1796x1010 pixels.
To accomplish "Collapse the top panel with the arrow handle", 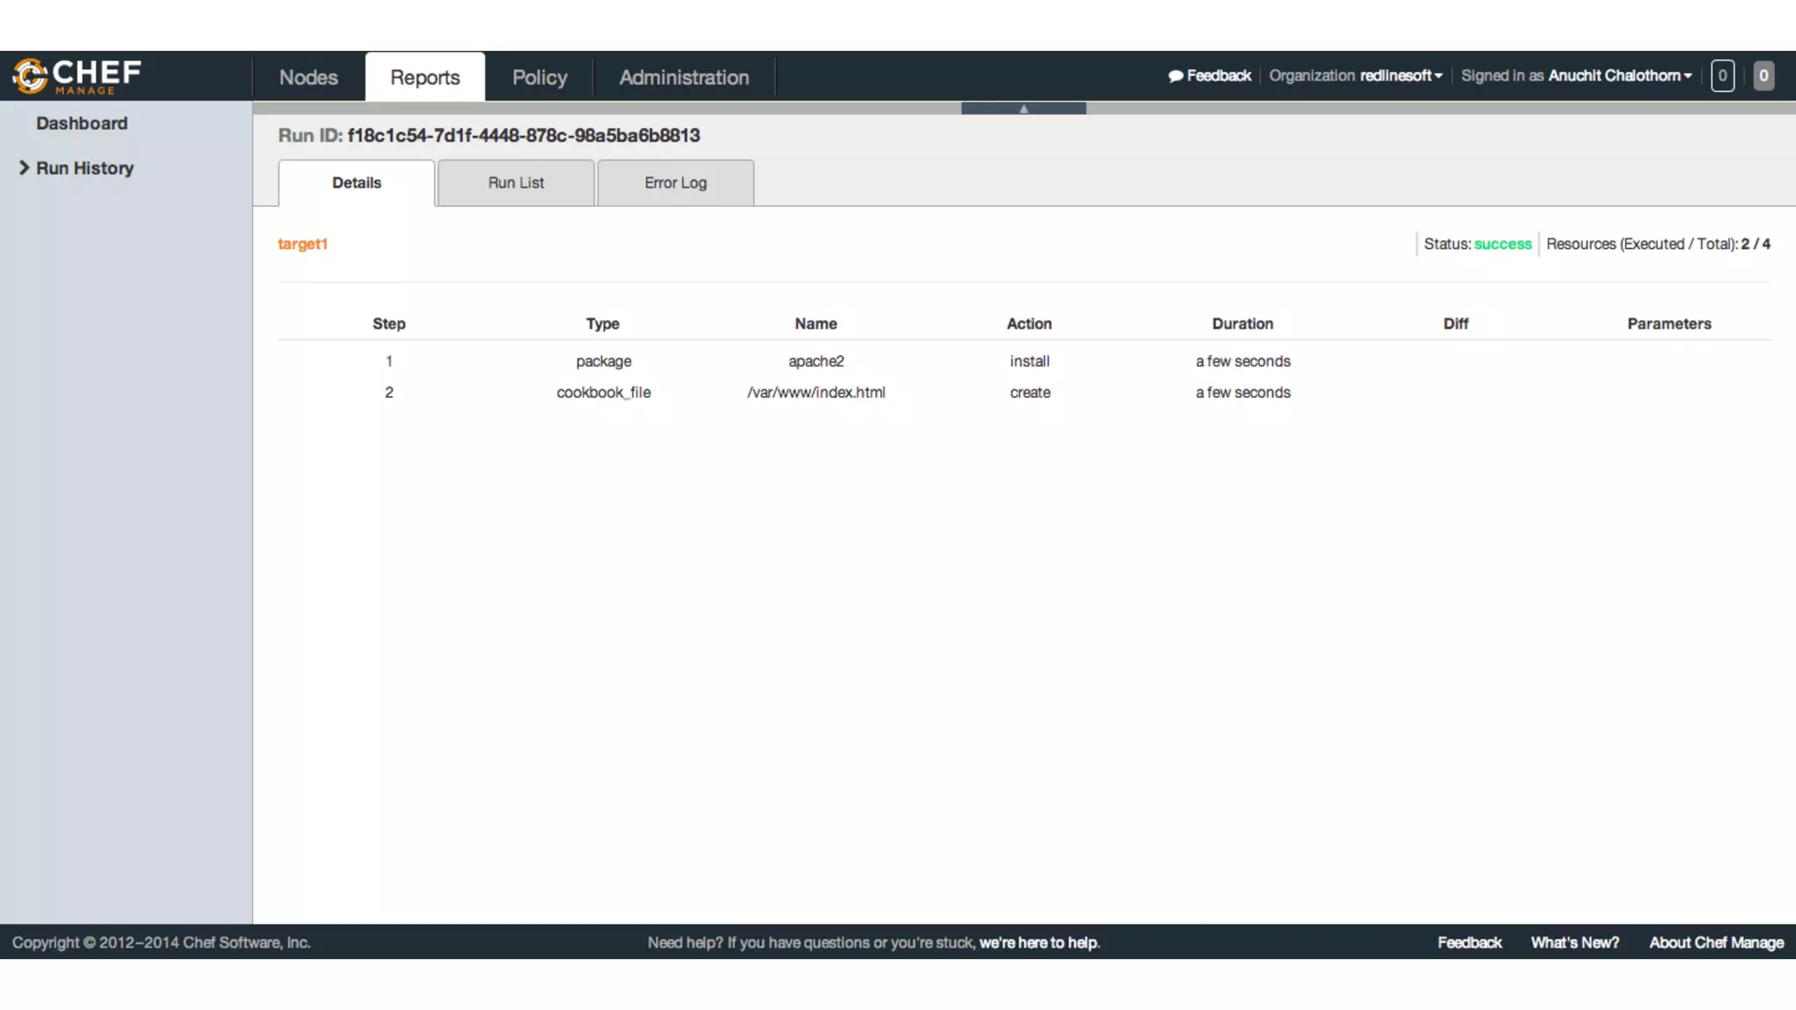I will pyautogui.click(x=1023, y=109).
